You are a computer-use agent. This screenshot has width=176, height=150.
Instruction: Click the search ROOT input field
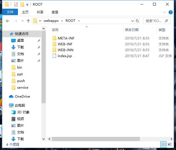pos(157,21)
